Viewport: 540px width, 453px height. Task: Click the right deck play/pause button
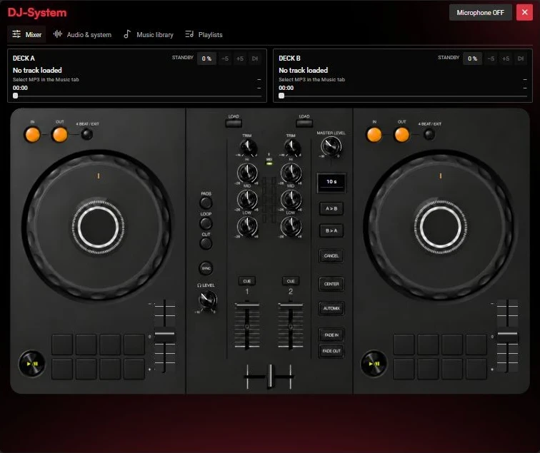pos(374,364)
